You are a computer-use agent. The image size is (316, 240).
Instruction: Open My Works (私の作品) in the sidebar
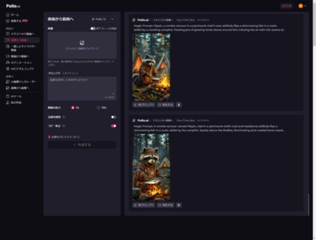(x=14, y=103)
